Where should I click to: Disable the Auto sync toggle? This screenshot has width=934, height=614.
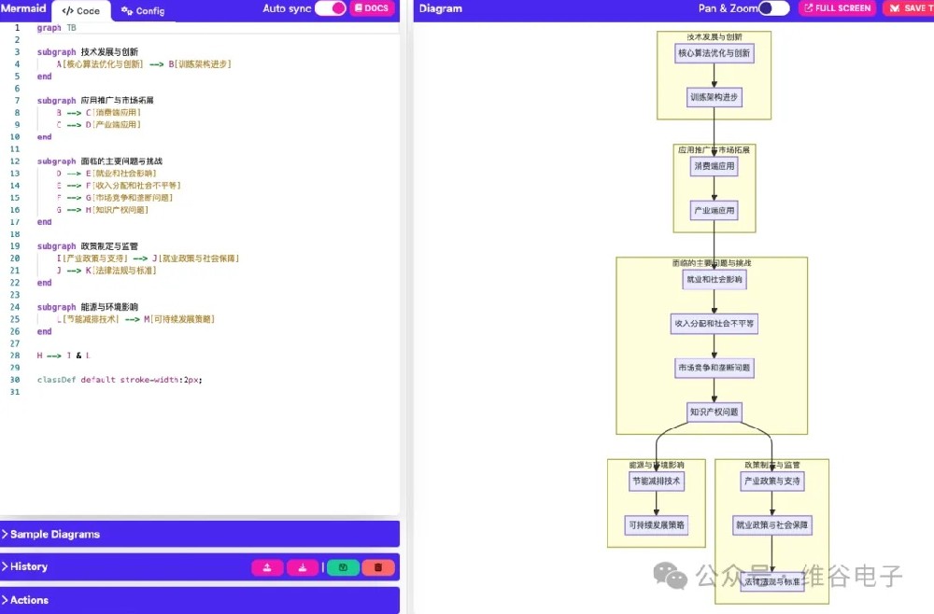pyautogui.click(x=330, y=8)
